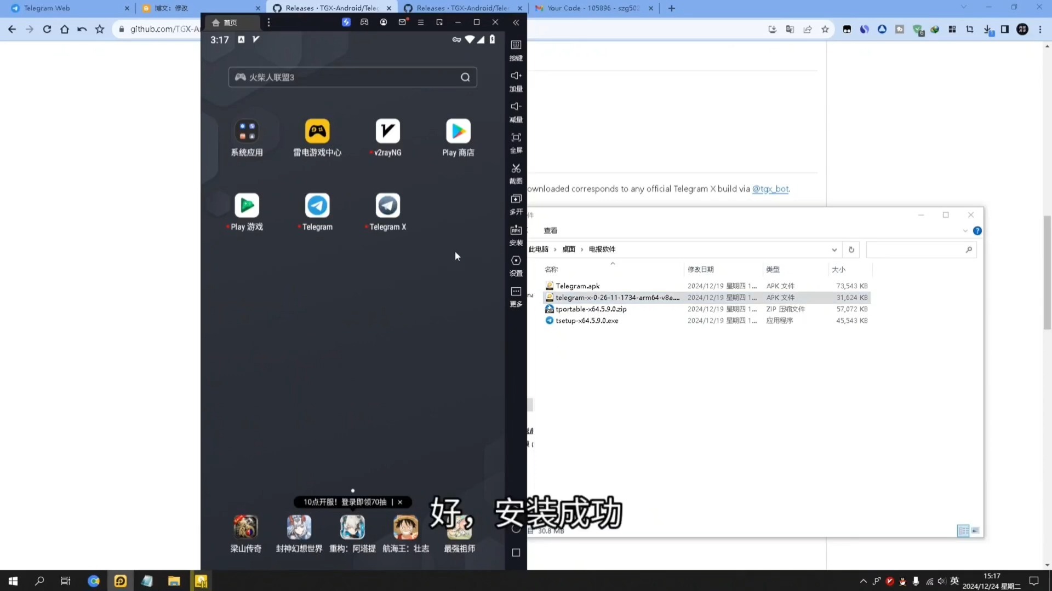Screen dimensions: 1052x591
Task: Open the 系统应用 folder
Action: (x=247, y=131)
